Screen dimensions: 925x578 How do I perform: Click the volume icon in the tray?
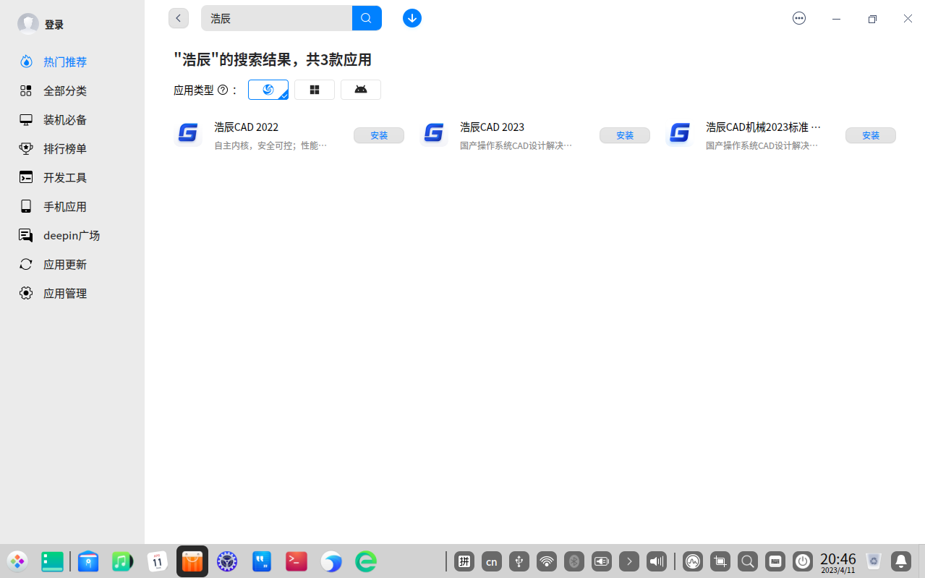click(x=656, y=561)
